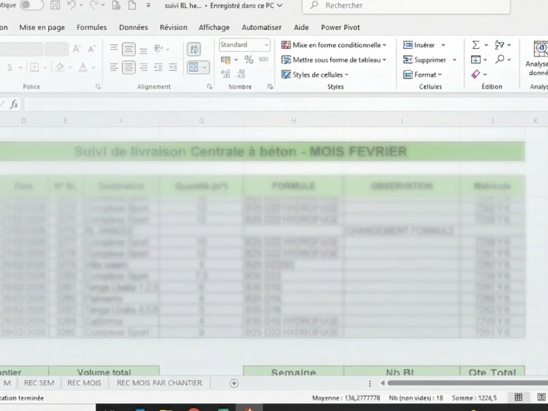Click into the Rechercher search box

[406, 5]
